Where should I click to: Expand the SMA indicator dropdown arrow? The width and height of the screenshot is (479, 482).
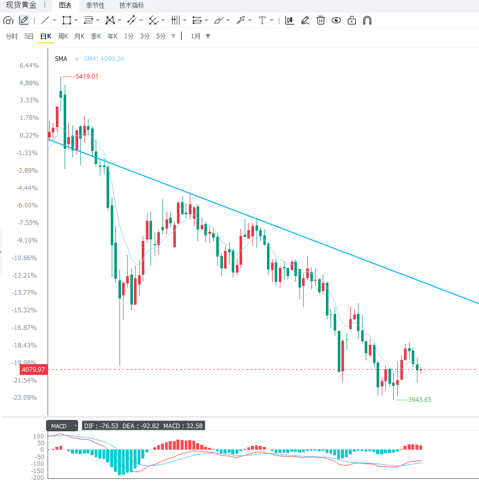[77, 59]
